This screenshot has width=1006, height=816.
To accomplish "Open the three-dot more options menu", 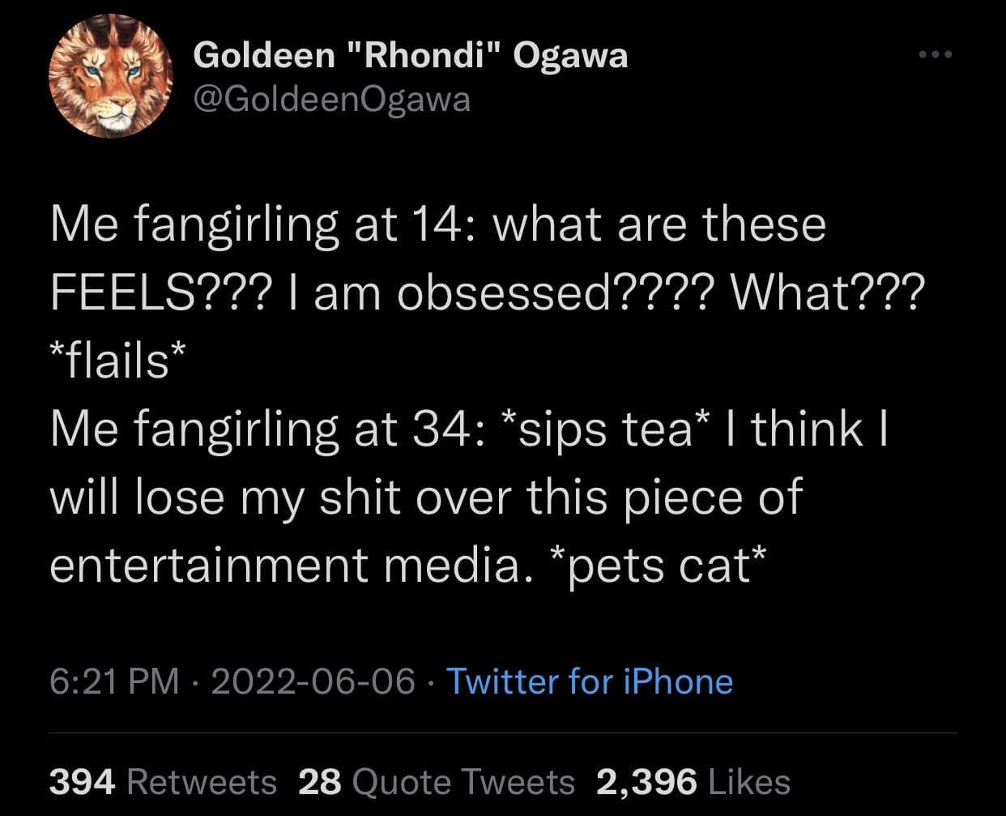I will pyautogui.click(x=936, y=55).
